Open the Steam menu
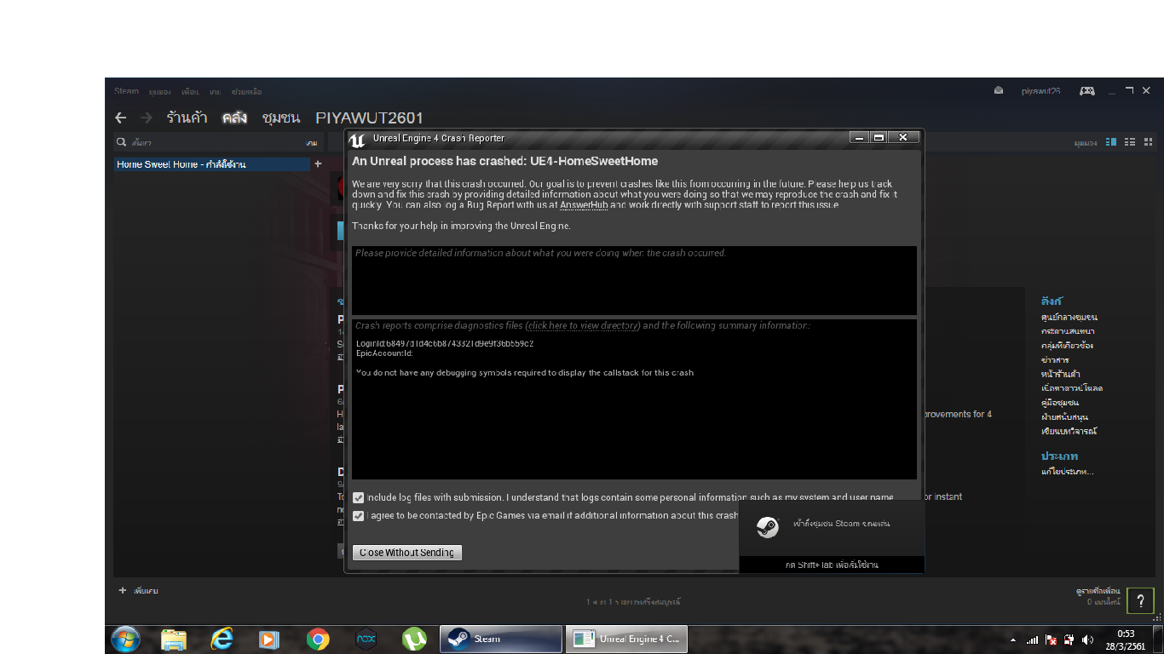Image resolution: width=1164 pixels, height=654 pixels. pos(127,91)
